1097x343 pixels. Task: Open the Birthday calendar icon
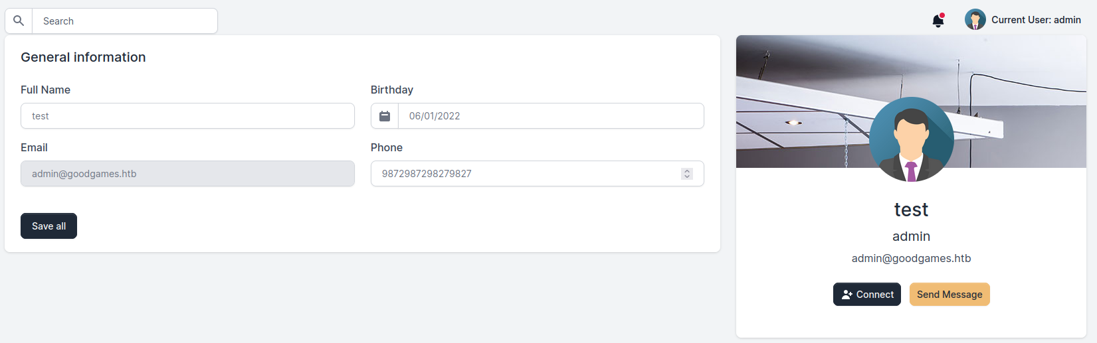385,116
